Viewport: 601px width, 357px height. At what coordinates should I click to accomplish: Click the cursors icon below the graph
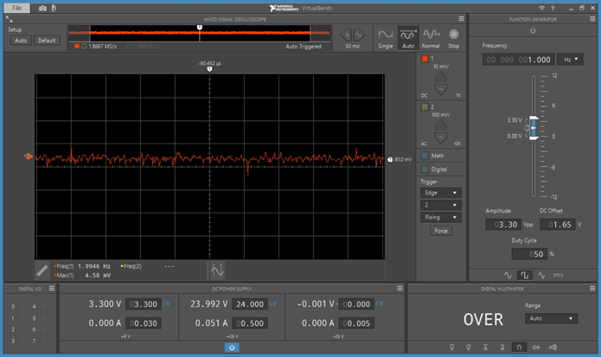[217, 270]
